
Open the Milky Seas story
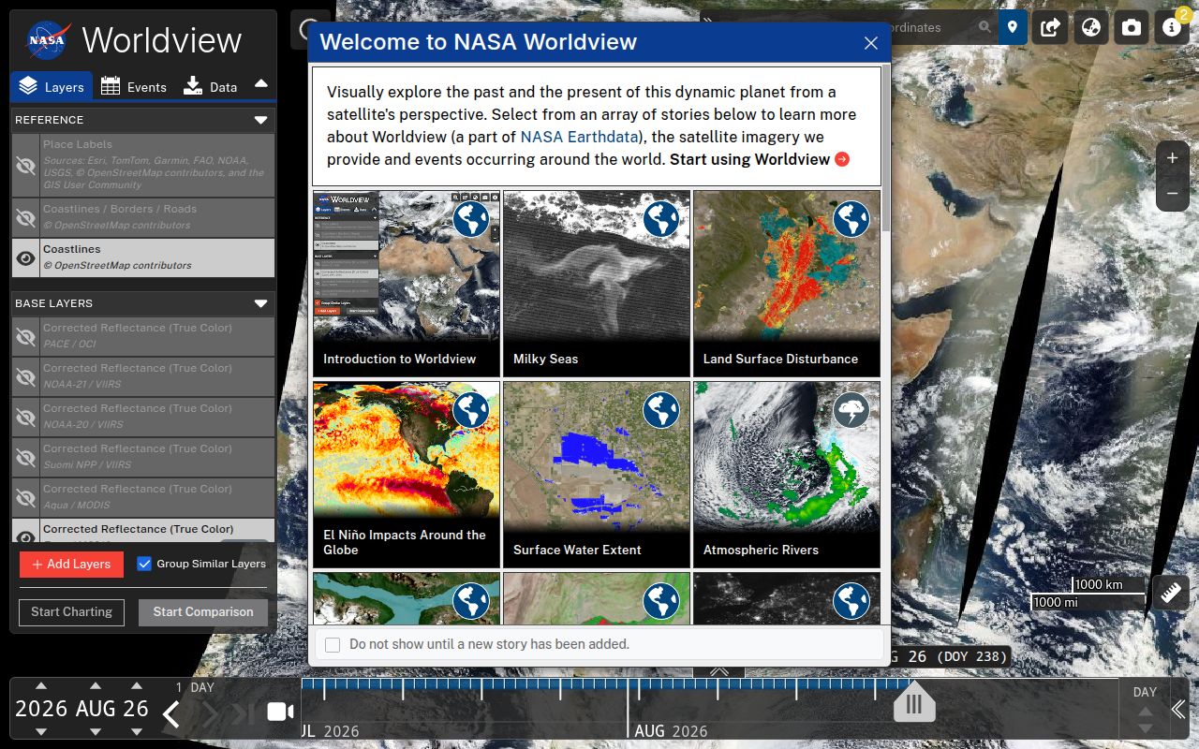click(x=597, y=284)
